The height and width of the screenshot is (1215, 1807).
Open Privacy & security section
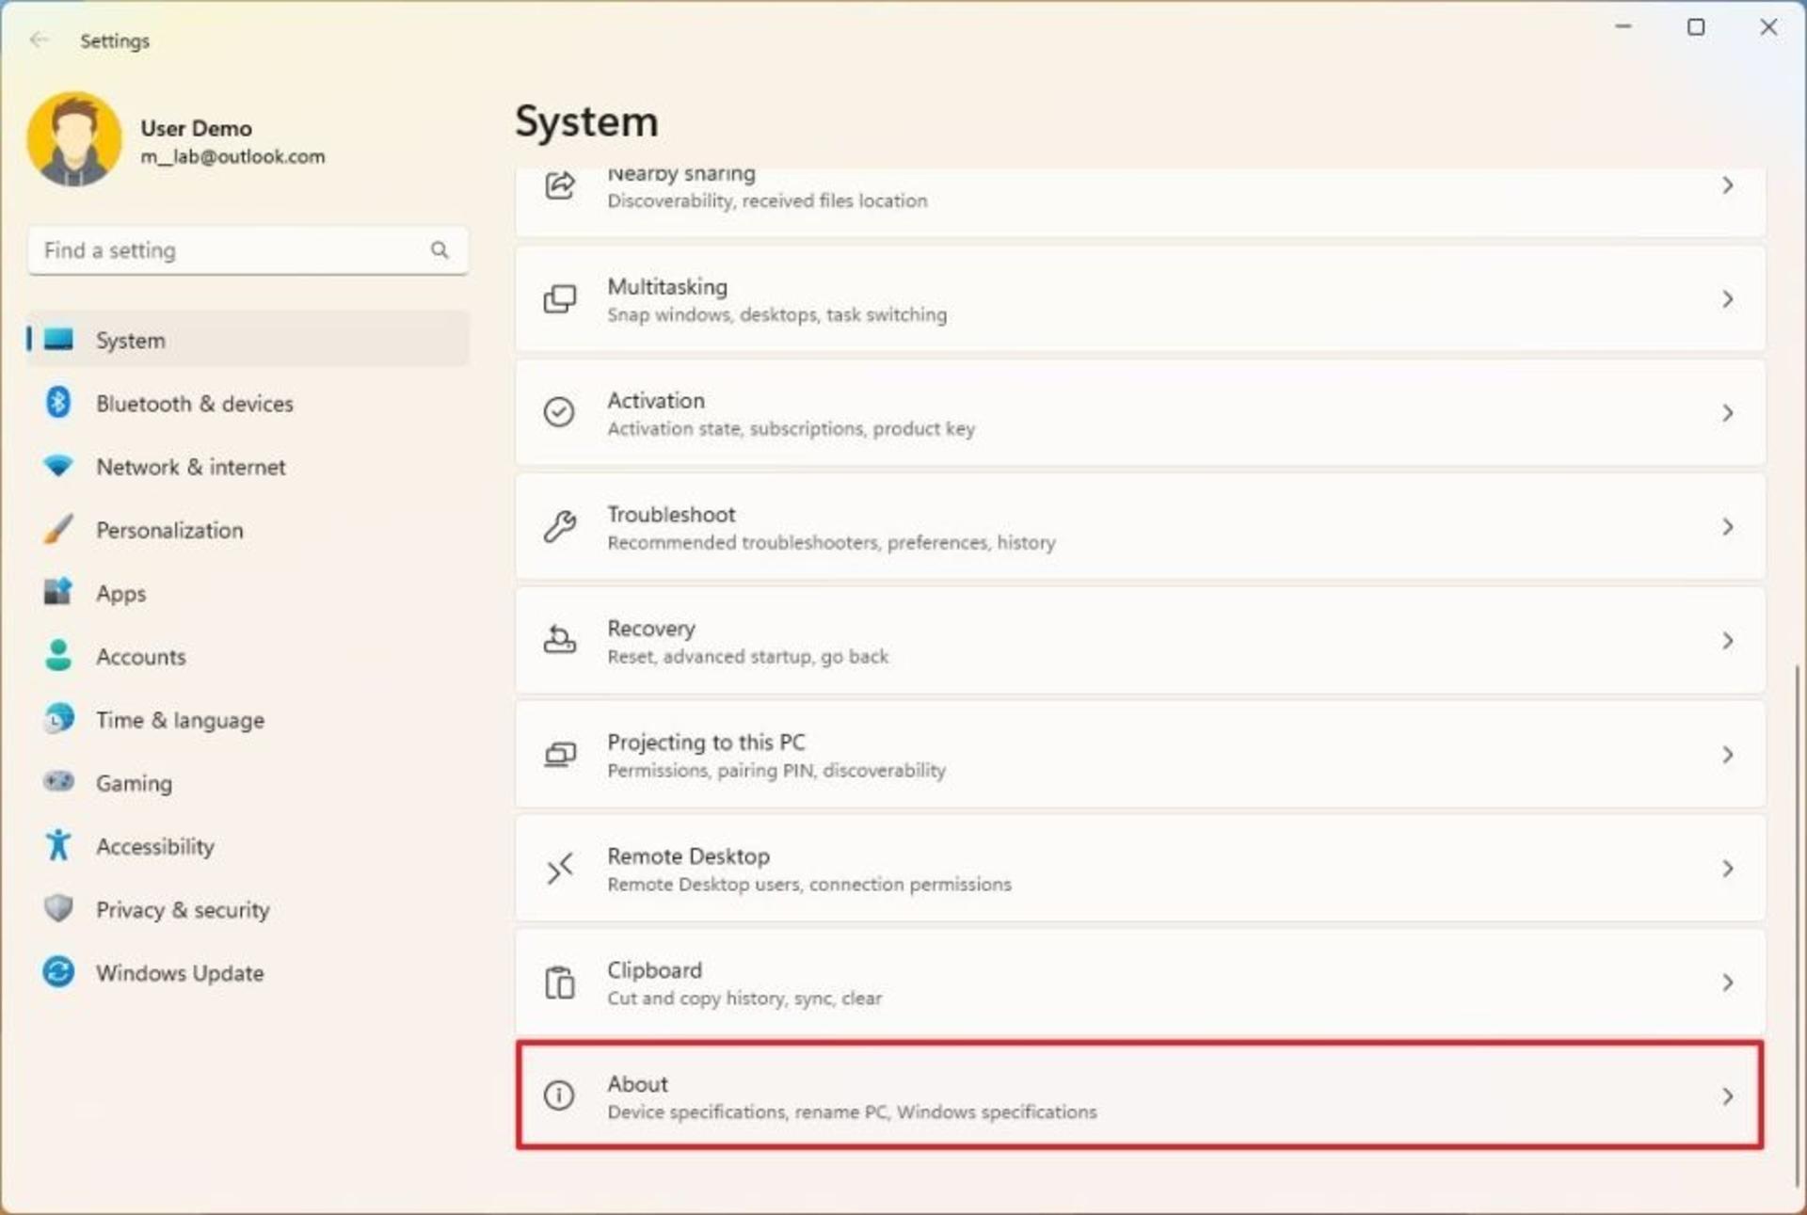click(x=248, y=908)
